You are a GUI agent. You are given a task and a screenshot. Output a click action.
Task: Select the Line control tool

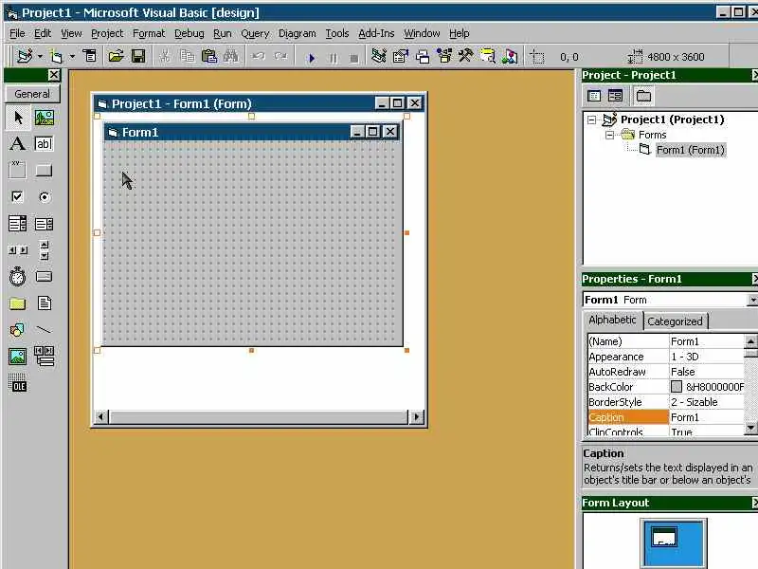tap(44, 330)
